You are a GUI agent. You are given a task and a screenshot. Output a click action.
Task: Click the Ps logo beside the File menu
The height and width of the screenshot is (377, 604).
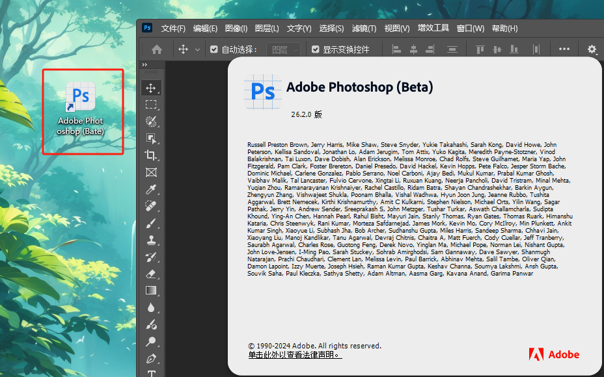pos(147,28)
